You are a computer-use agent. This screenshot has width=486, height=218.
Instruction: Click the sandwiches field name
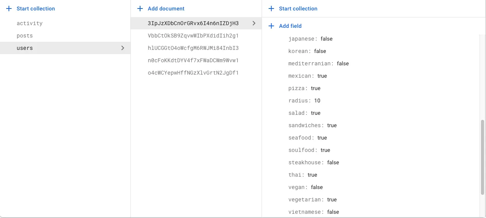(306, 125)
